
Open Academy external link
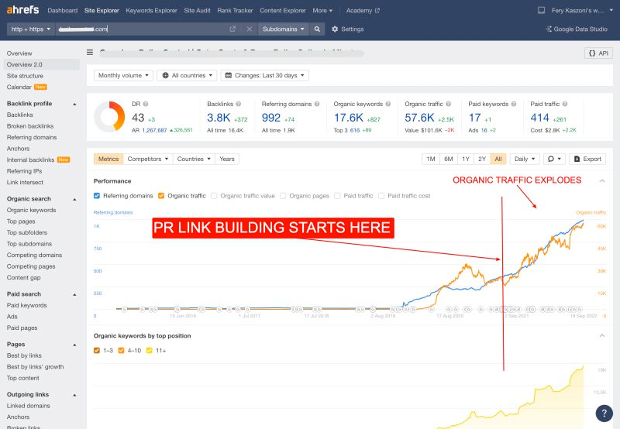pyautogui.click(x=363, y=10)
